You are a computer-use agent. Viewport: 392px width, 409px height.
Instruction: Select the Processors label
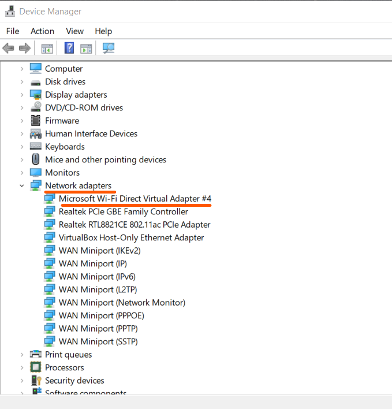(65, 367)
